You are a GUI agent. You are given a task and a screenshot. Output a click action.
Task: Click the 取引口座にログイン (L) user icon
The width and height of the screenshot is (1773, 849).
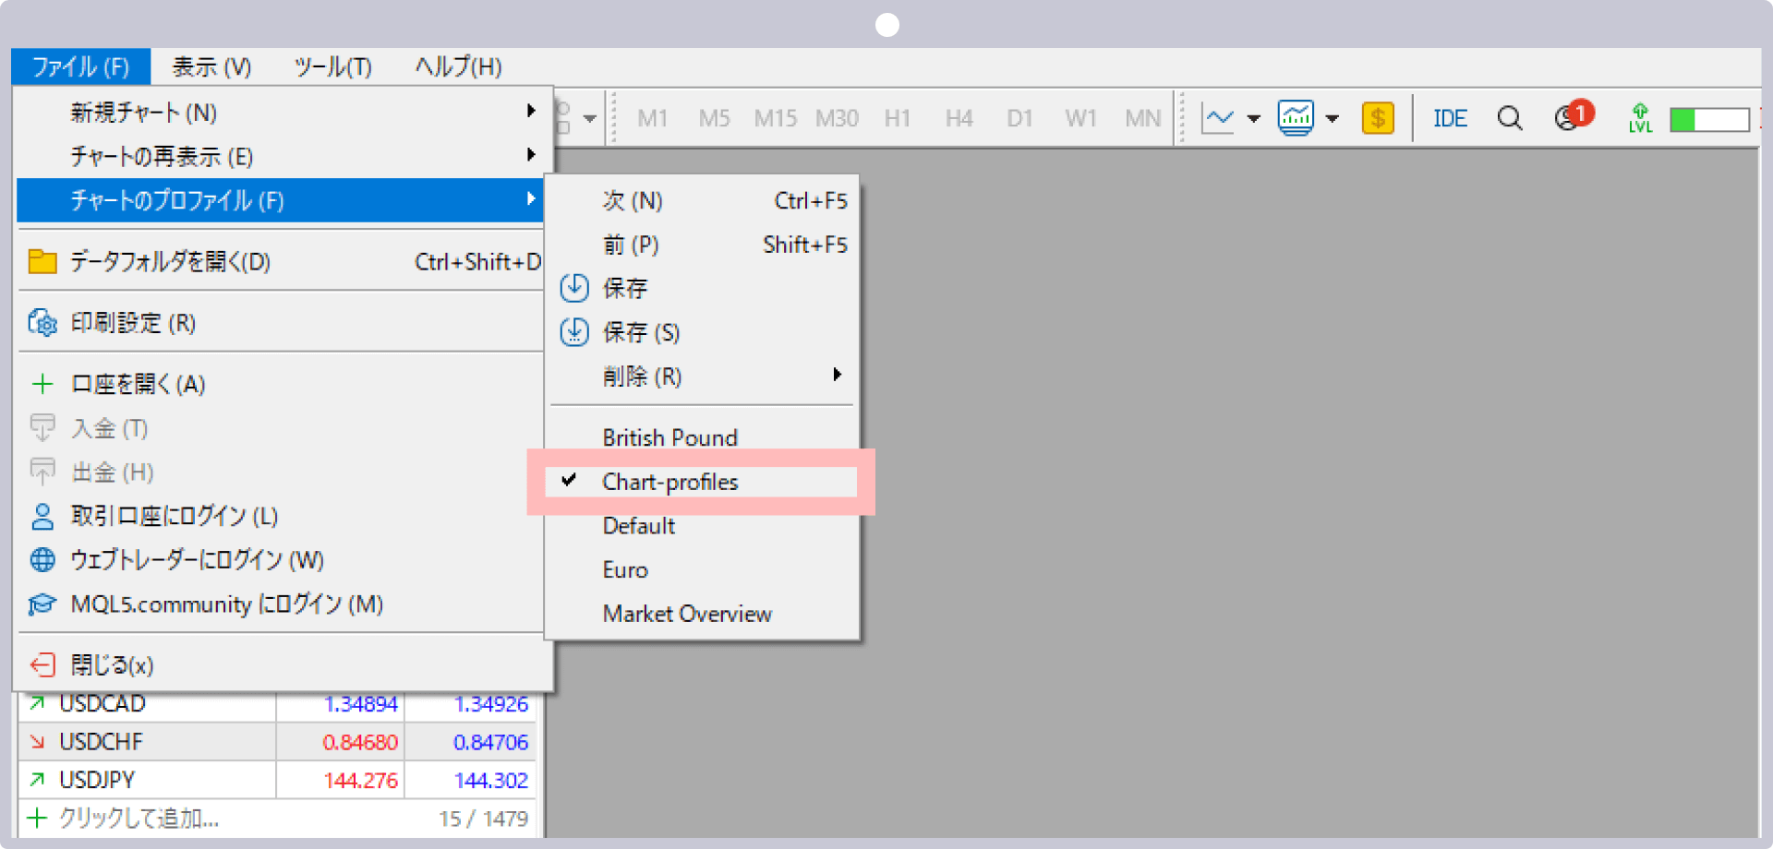coord(42,516)
